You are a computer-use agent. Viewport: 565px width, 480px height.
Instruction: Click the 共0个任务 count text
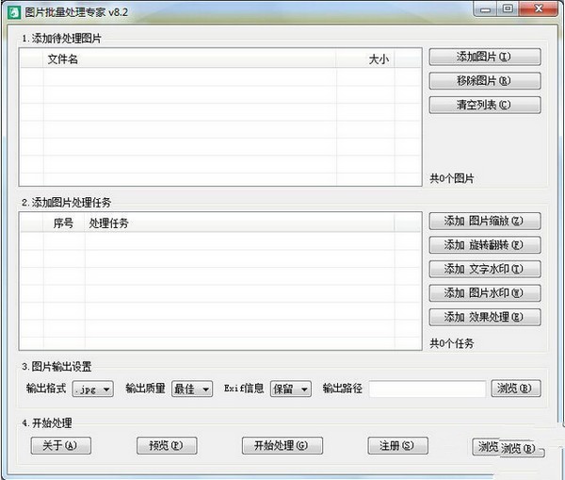[452, 343]
